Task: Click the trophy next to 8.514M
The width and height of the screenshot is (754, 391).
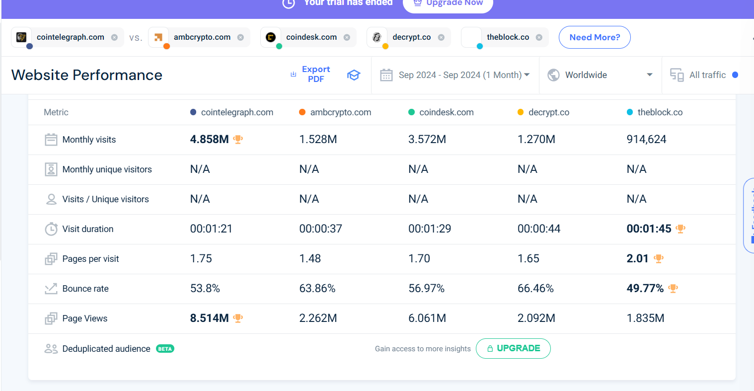Action: 238,318
